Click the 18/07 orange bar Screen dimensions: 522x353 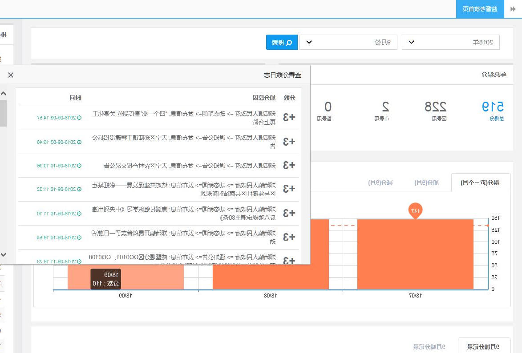tap(415, 254)
